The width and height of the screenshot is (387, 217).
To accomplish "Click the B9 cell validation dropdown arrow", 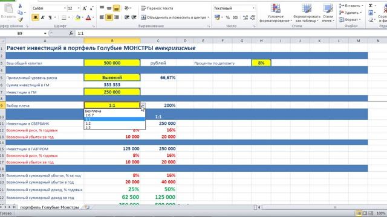I will click(143, 105).
